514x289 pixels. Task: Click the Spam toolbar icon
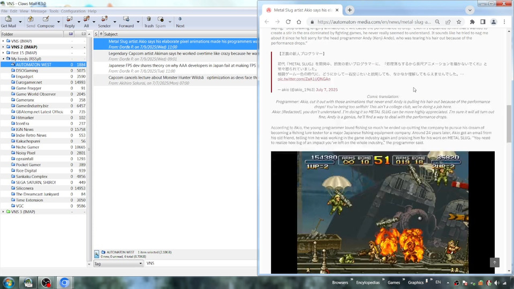point(160,22)
